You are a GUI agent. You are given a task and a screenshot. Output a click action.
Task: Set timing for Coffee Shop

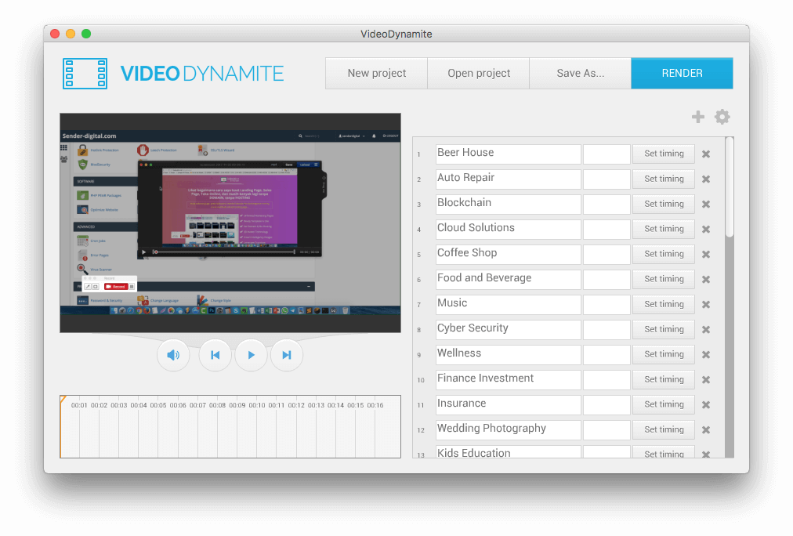point(664,254)
